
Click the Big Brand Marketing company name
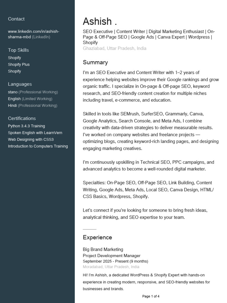coord(103,249)
